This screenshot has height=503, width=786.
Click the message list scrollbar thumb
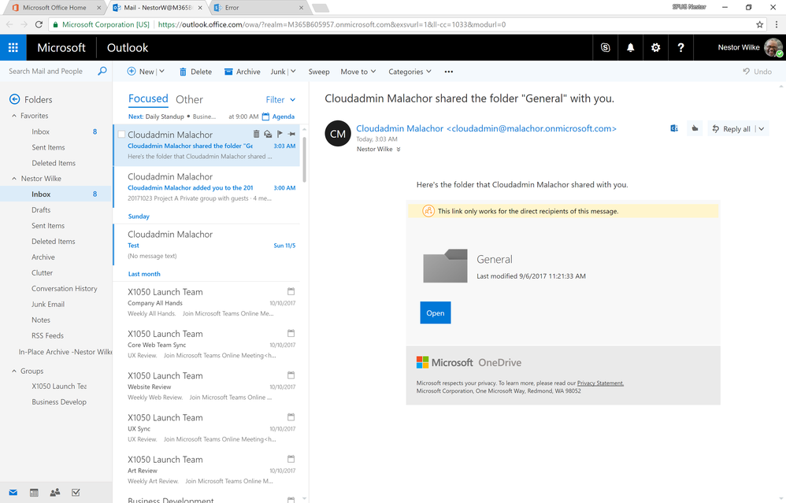(x=303, y=160)
